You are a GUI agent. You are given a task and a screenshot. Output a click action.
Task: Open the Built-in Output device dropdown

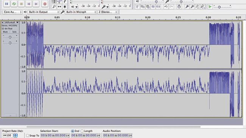(44, 12)
